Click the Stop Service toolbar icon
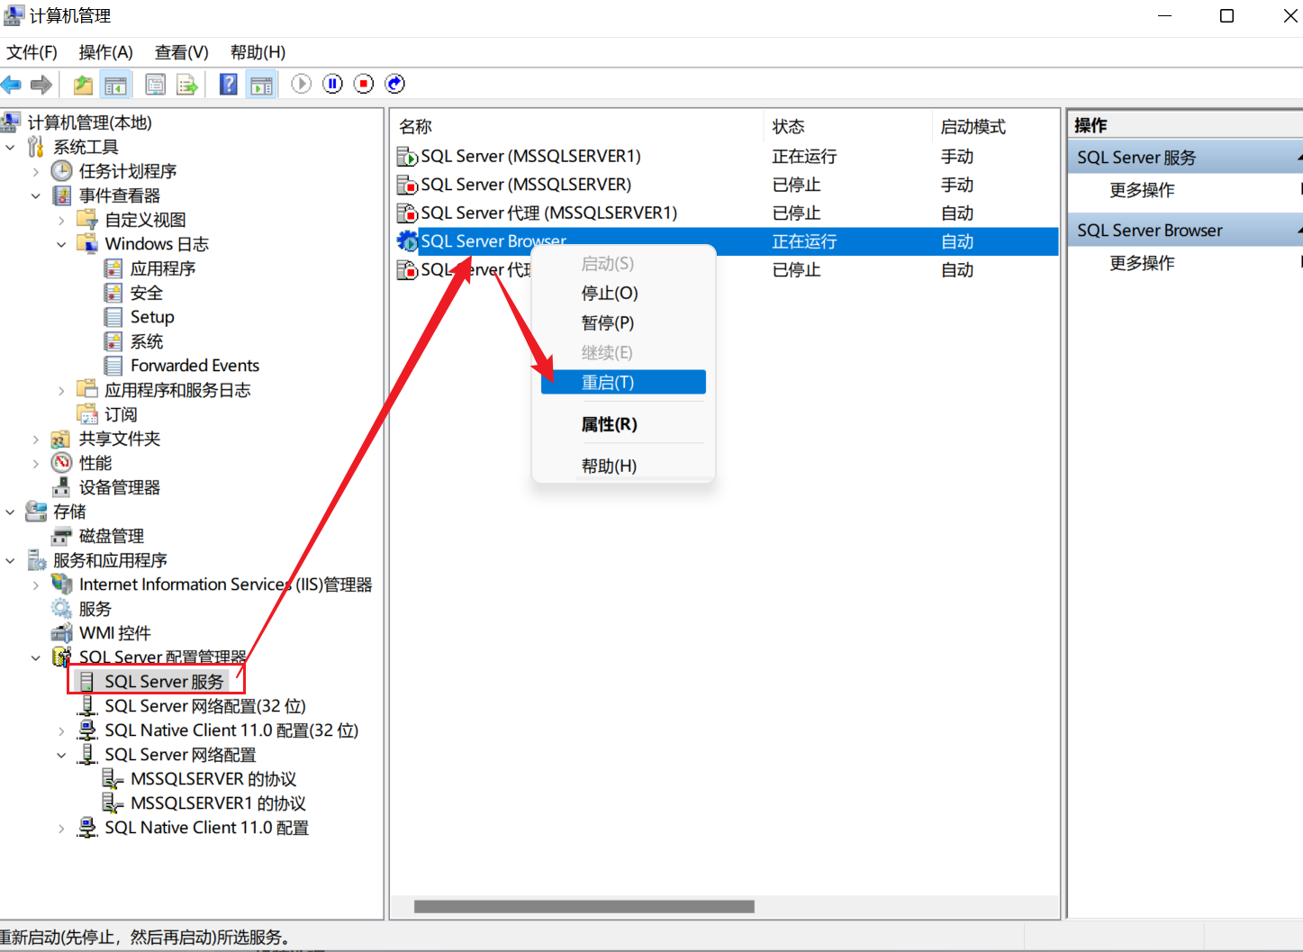The width and height of the screenshot is (1303, 952). tap(364, 84)
